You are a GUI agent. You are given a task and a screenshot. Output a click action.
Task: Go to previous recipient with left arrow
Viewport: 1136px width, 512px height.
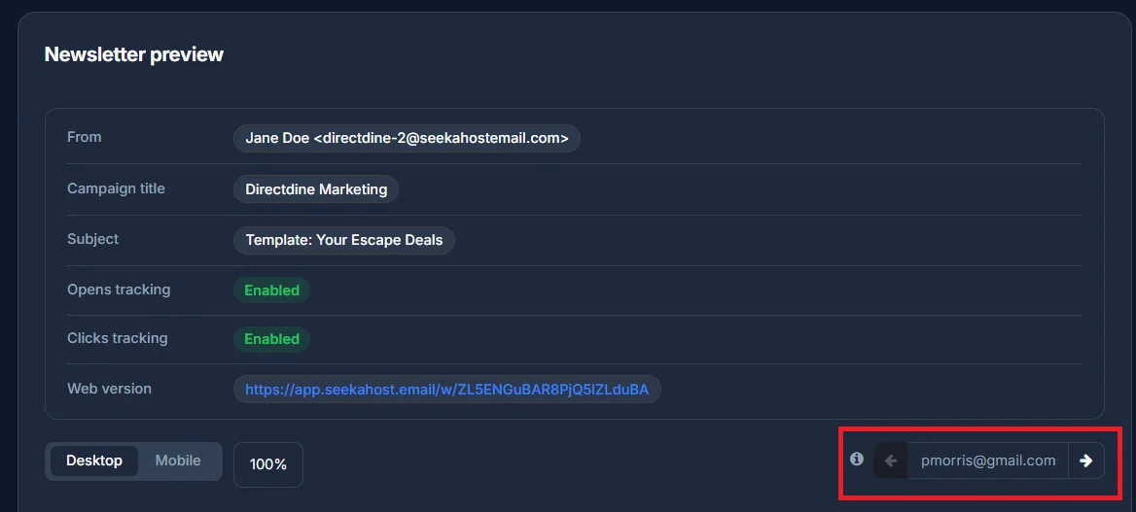tap(891, 461)
